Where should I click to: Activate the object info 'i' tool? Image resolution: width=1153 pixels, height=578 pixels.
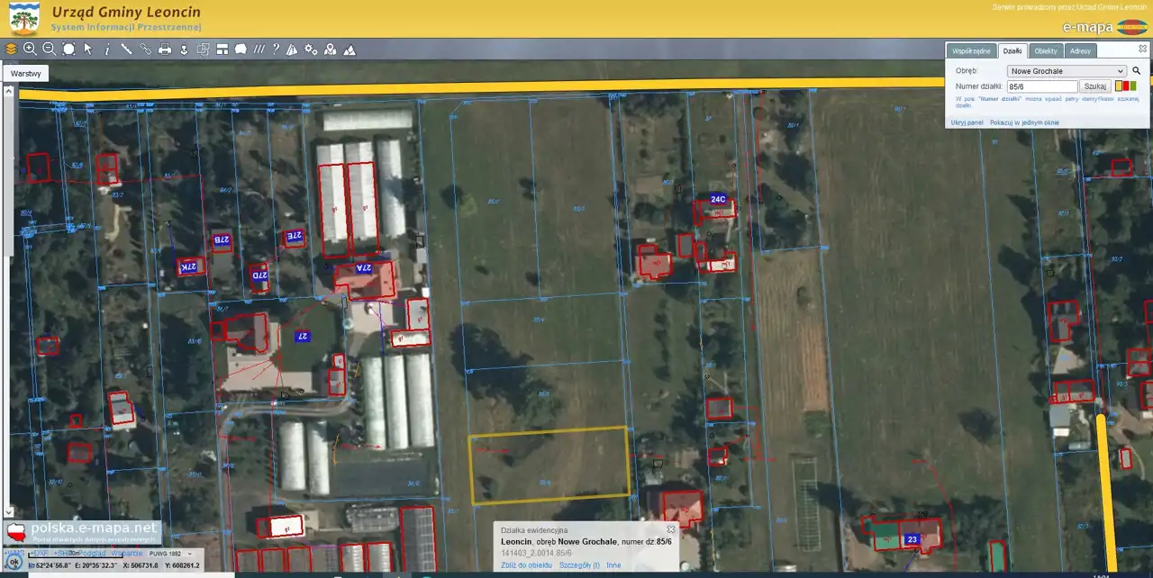click(107, 50)
